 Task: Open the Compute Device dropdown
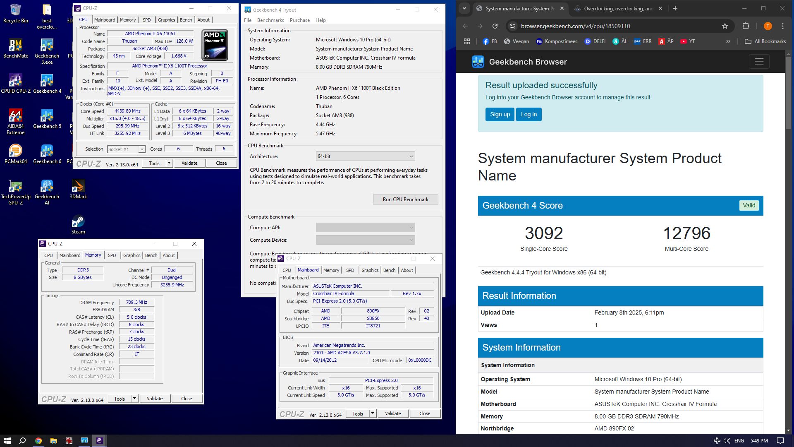pos(365,240)
